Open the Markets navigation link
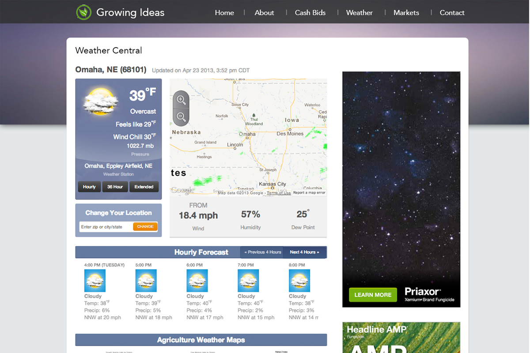 406,13
